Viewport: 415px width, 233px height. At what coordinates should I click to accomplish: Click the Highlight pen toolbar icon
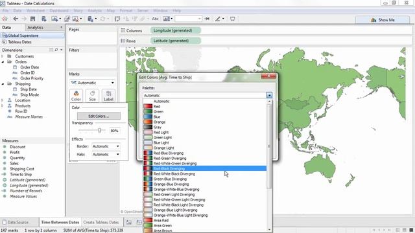coord(218,19)
